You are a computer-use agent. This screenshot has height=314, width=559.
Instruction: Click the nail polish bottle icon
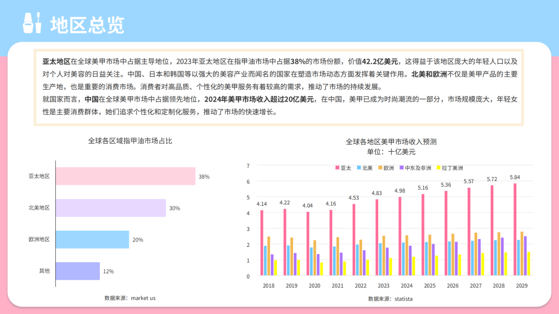(x=32, y=23)
